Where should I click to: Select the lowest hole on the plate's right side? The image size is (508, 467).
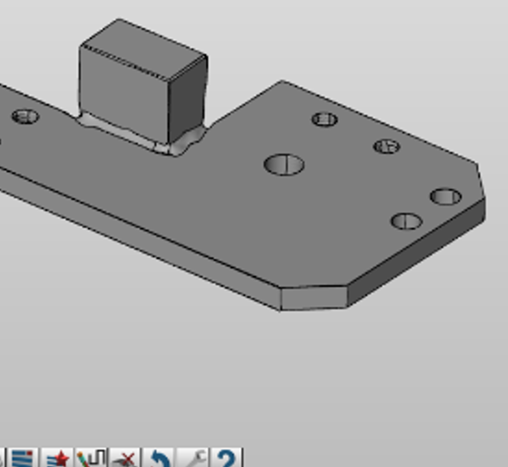tap(406, 222)
